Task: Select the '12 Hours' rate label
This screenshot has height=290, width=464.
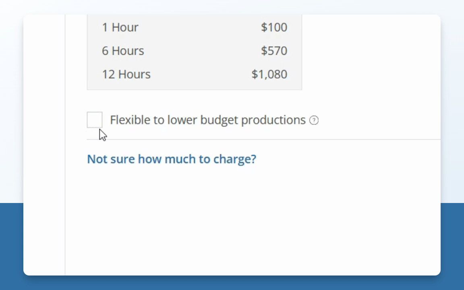Action: 126,74
